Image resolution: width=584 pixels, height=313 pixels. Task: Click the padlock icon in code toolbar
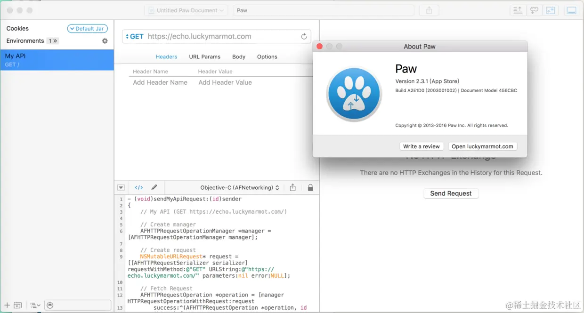pos(310,187)
